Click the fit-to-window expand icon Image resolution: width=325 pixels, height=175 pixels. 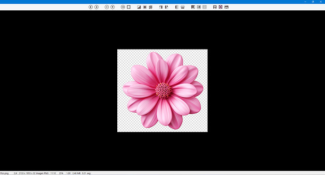(129, 7)
